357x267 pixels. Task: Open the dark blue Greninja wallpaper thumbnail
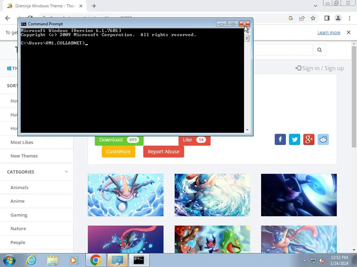[x=299, y=195]
